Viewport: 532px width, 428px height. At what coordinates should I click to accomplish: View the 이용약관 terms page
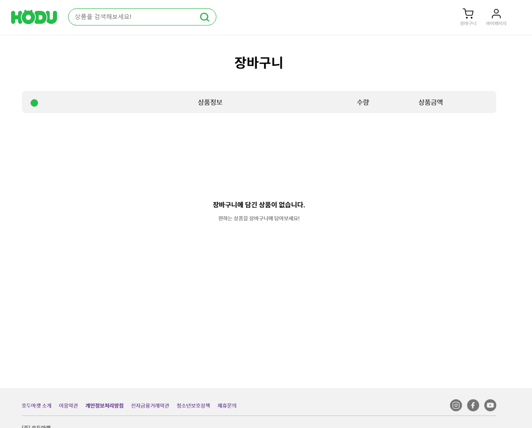click(x=68, y=405)
